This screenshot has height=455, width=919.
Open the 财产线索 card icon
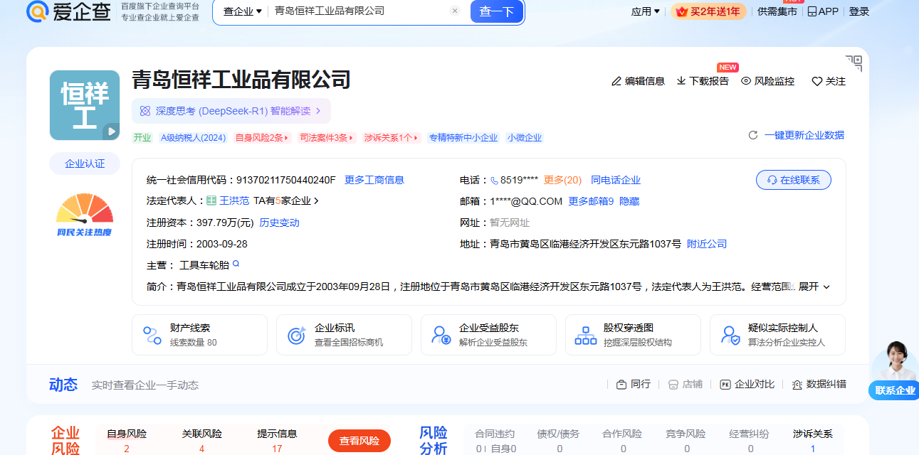[x=152, y=335]
